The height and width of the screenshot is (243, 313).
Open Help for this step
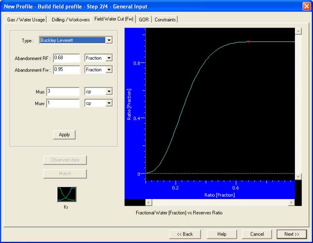(x=222, y=234)
